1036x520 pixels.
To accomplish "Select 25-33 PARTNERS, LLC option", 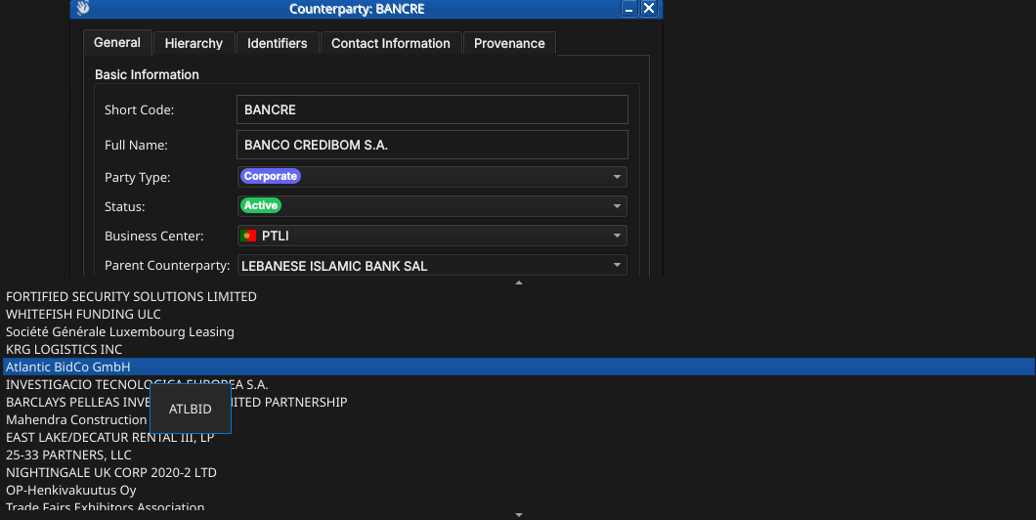I will (519, 455).
